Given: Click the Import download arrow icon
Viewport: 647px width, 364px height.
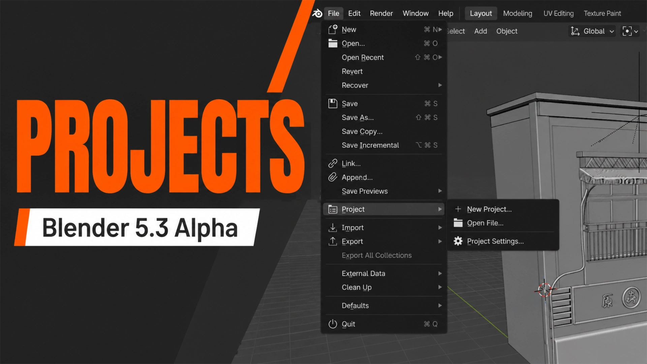Looking at the screenshot, I should tap(333, 228).
